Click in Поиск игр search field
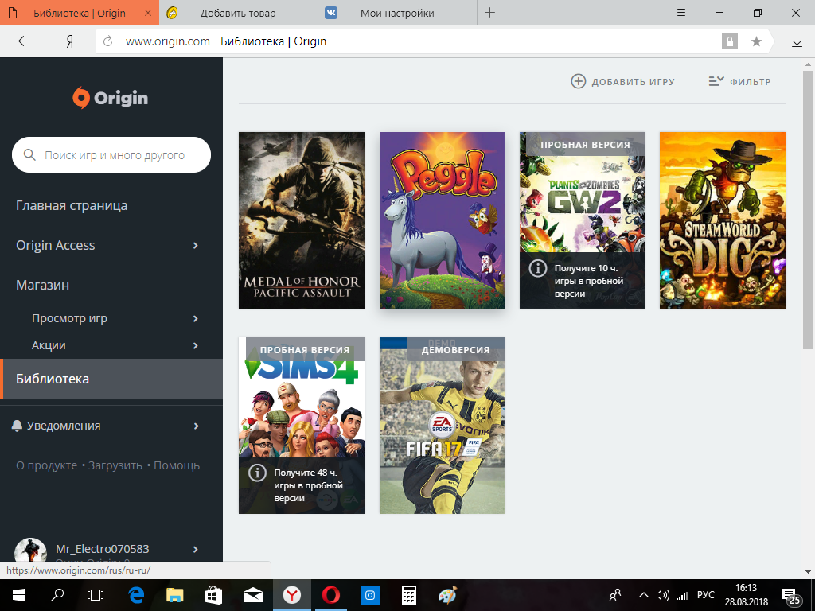This screenshot has width=815, height=611. point(111,155)
